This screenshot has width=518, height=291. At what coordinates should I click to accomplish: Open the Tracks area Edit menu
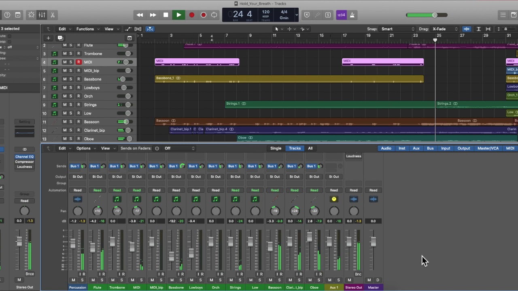point(64,29)
